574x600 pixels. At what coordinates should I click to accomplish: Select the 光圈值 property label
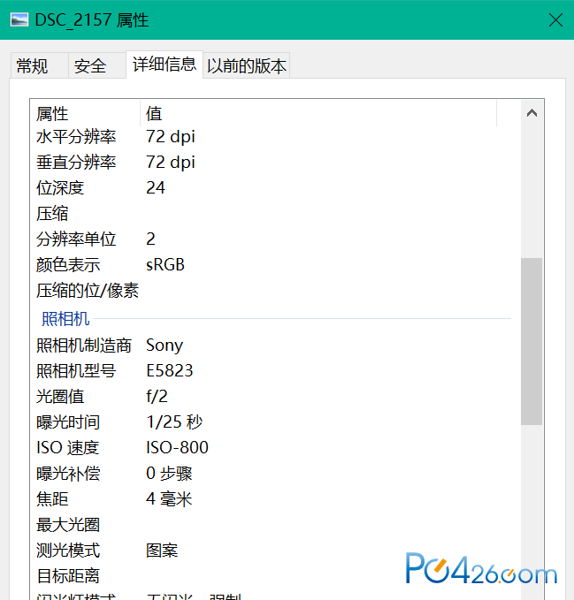tap(60, 397)
